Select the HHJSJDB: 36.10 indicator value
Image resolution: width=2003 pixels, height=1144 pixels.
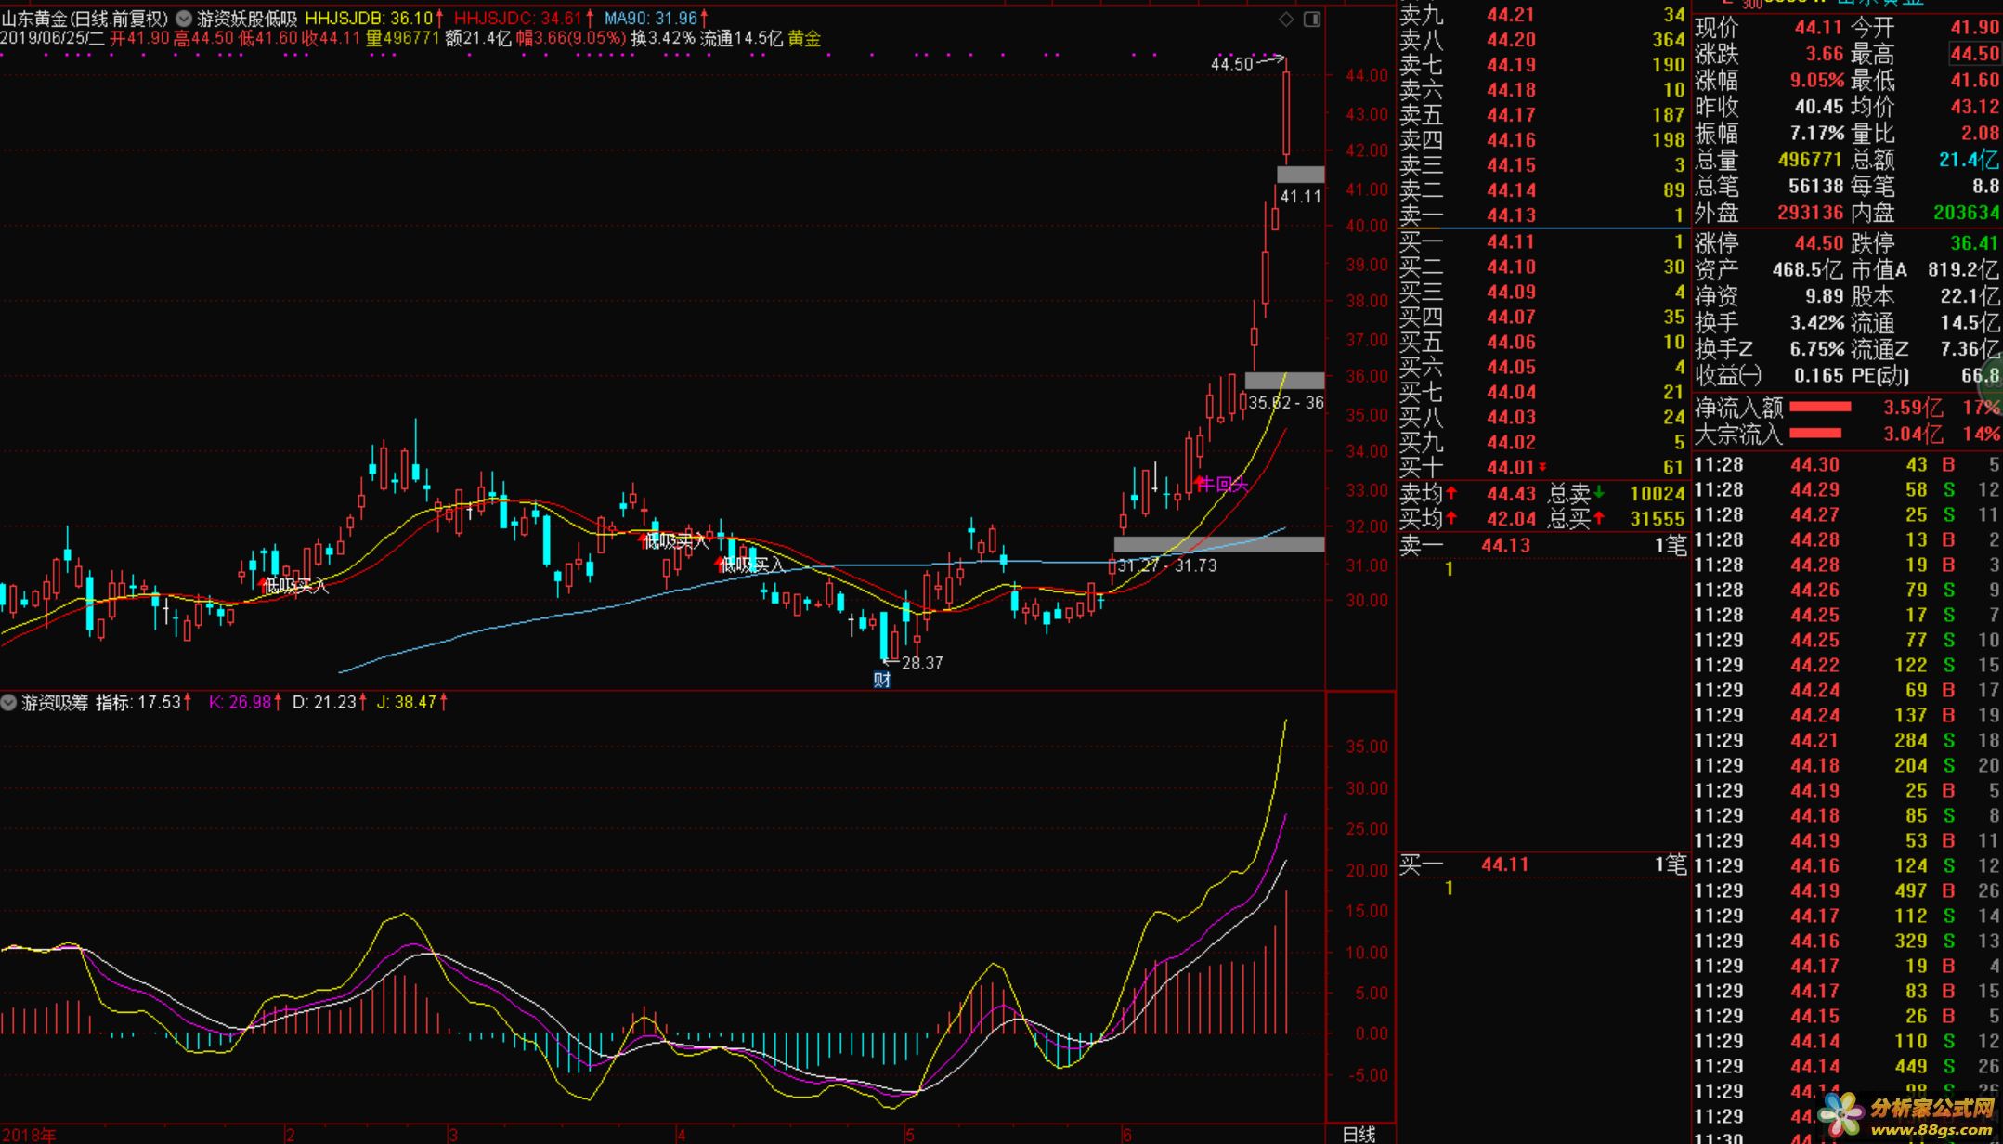[373, 19]
